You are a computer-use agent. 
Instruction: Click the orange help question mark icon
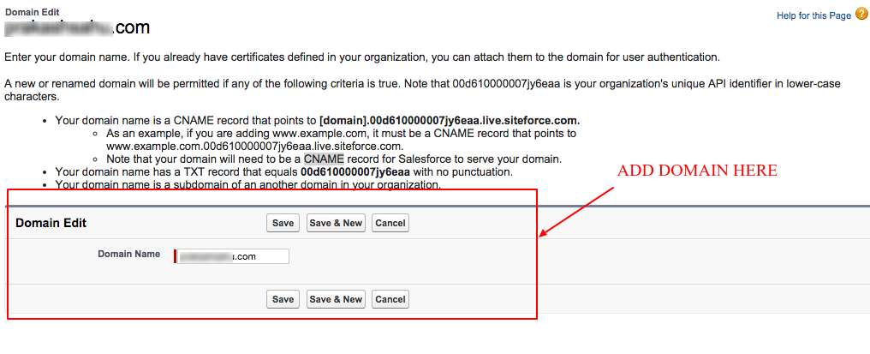[x=861, y=14]
